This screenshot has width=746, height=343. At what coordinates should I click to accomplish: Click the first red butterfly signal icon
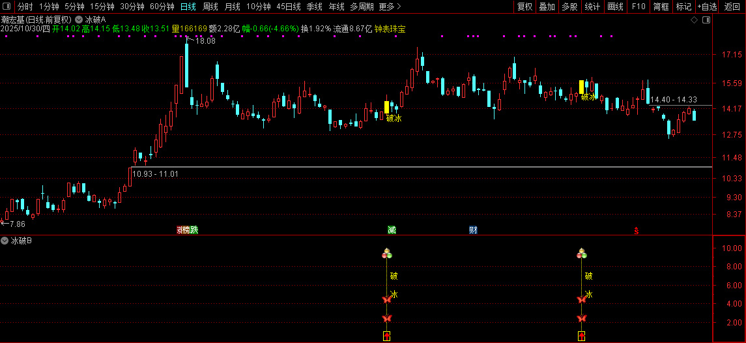[387, 299]
